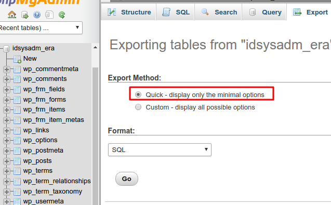Open the wp_term_taxonomy table link
331x205 pixels.
click(52, 192)
